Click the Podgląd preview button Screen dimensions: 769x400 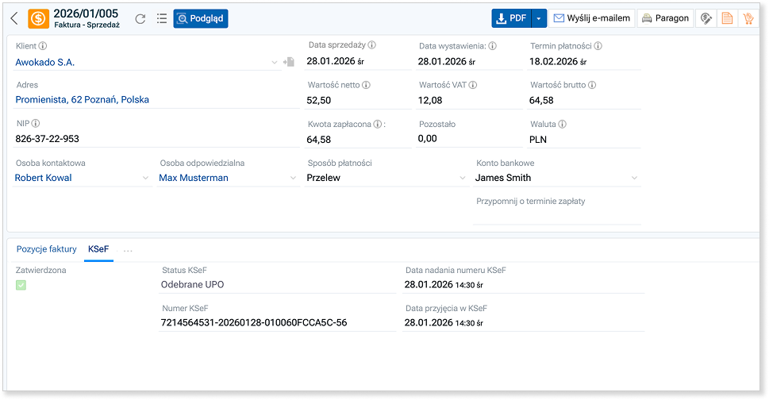tap(201, 19)
